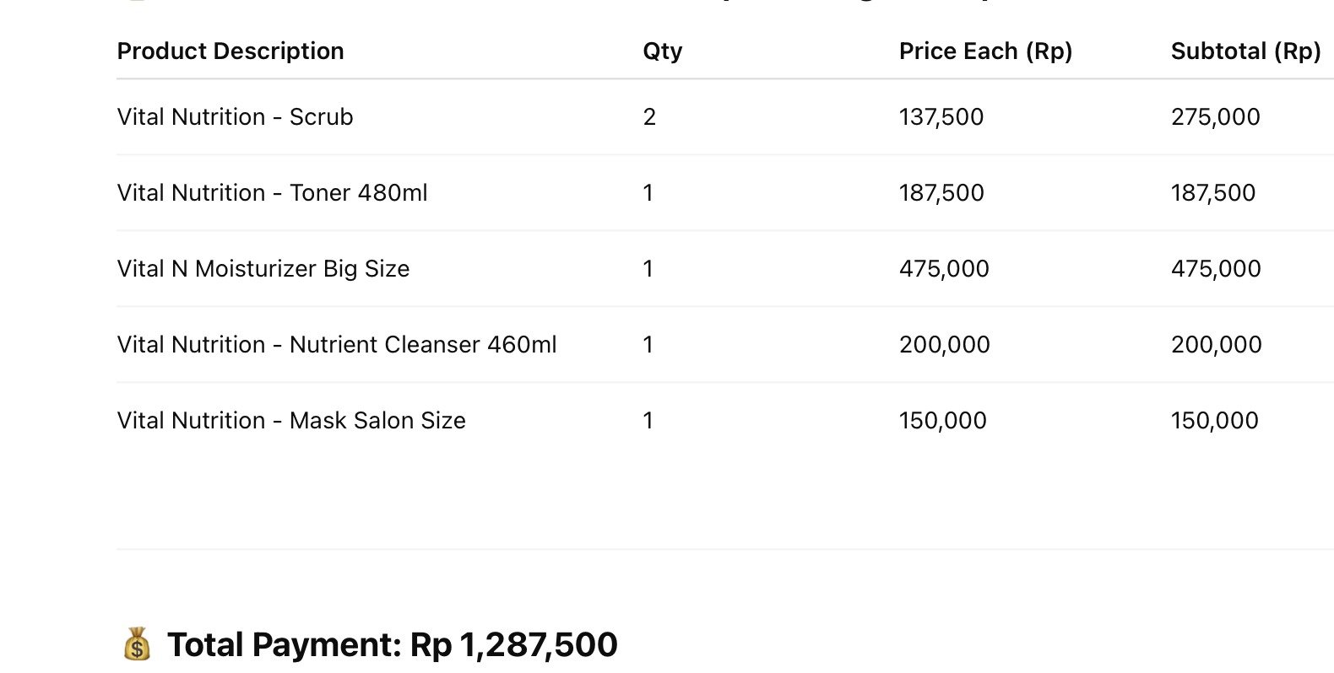Screen dimensions: 1334x673
Task: Click the Subtotal (Rp) column header
Action: (x=1245, y=51)
